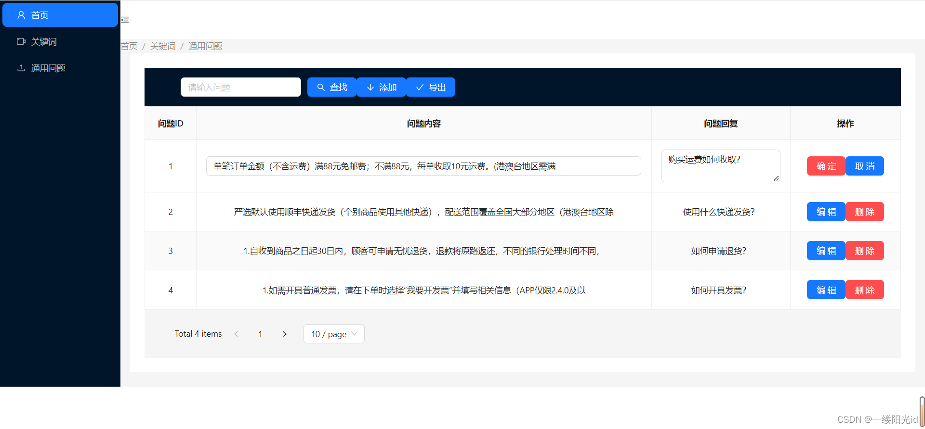Open 关键词 in the sidebar menu
The width and height of the screenshot is (925, 429).
click(60, 41)
